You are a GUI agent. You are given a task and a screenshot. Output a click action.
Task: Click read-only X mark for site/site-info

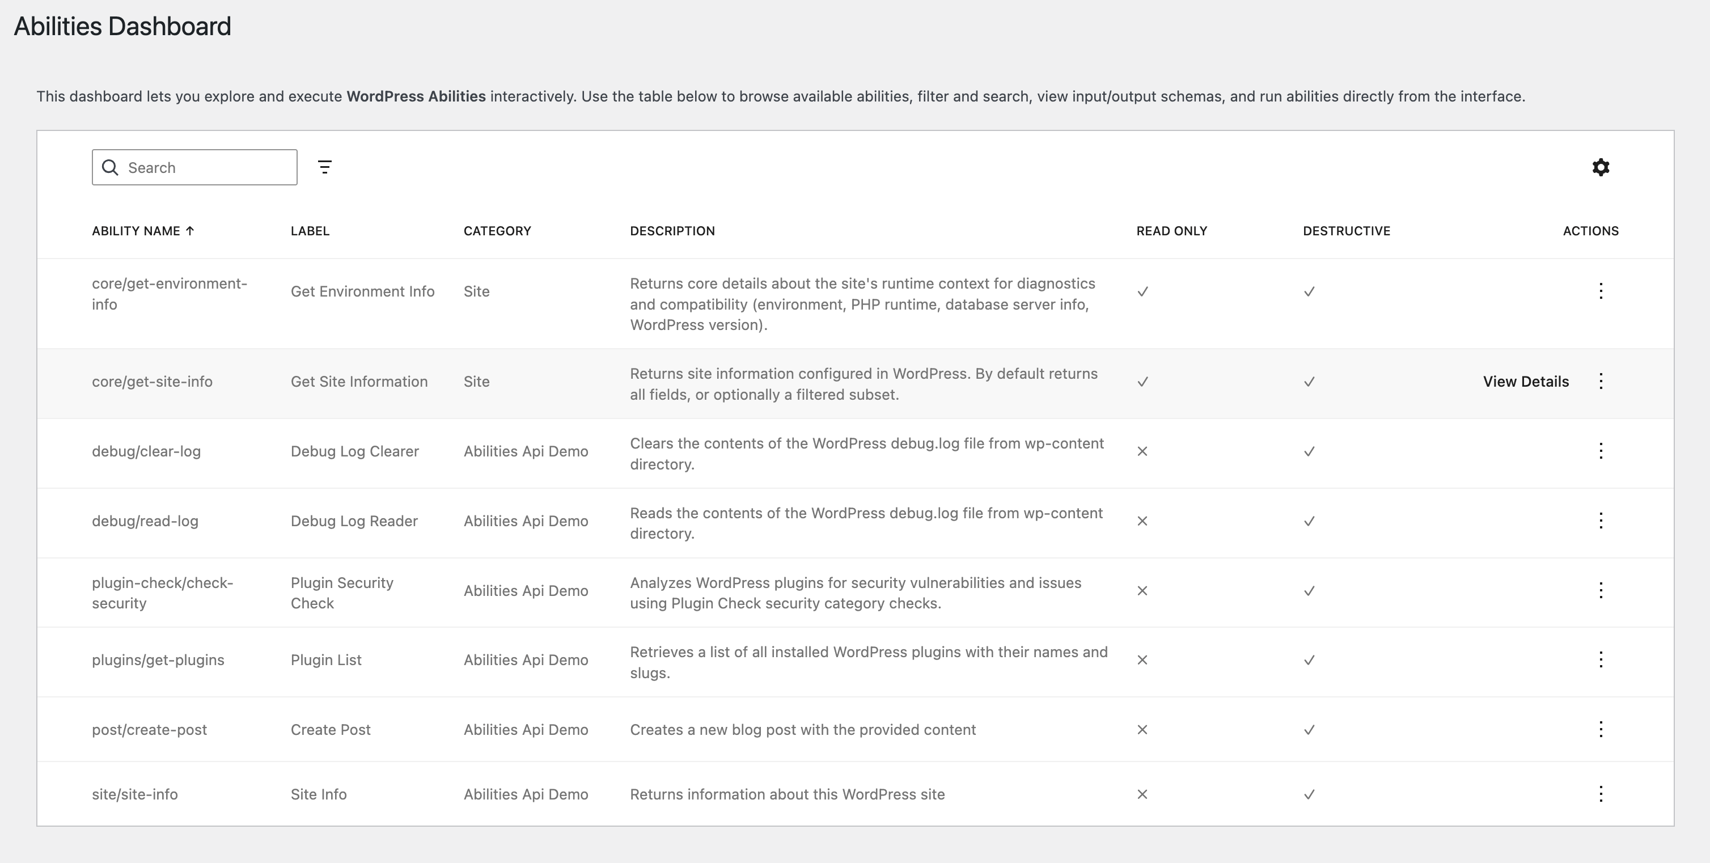1142,794
